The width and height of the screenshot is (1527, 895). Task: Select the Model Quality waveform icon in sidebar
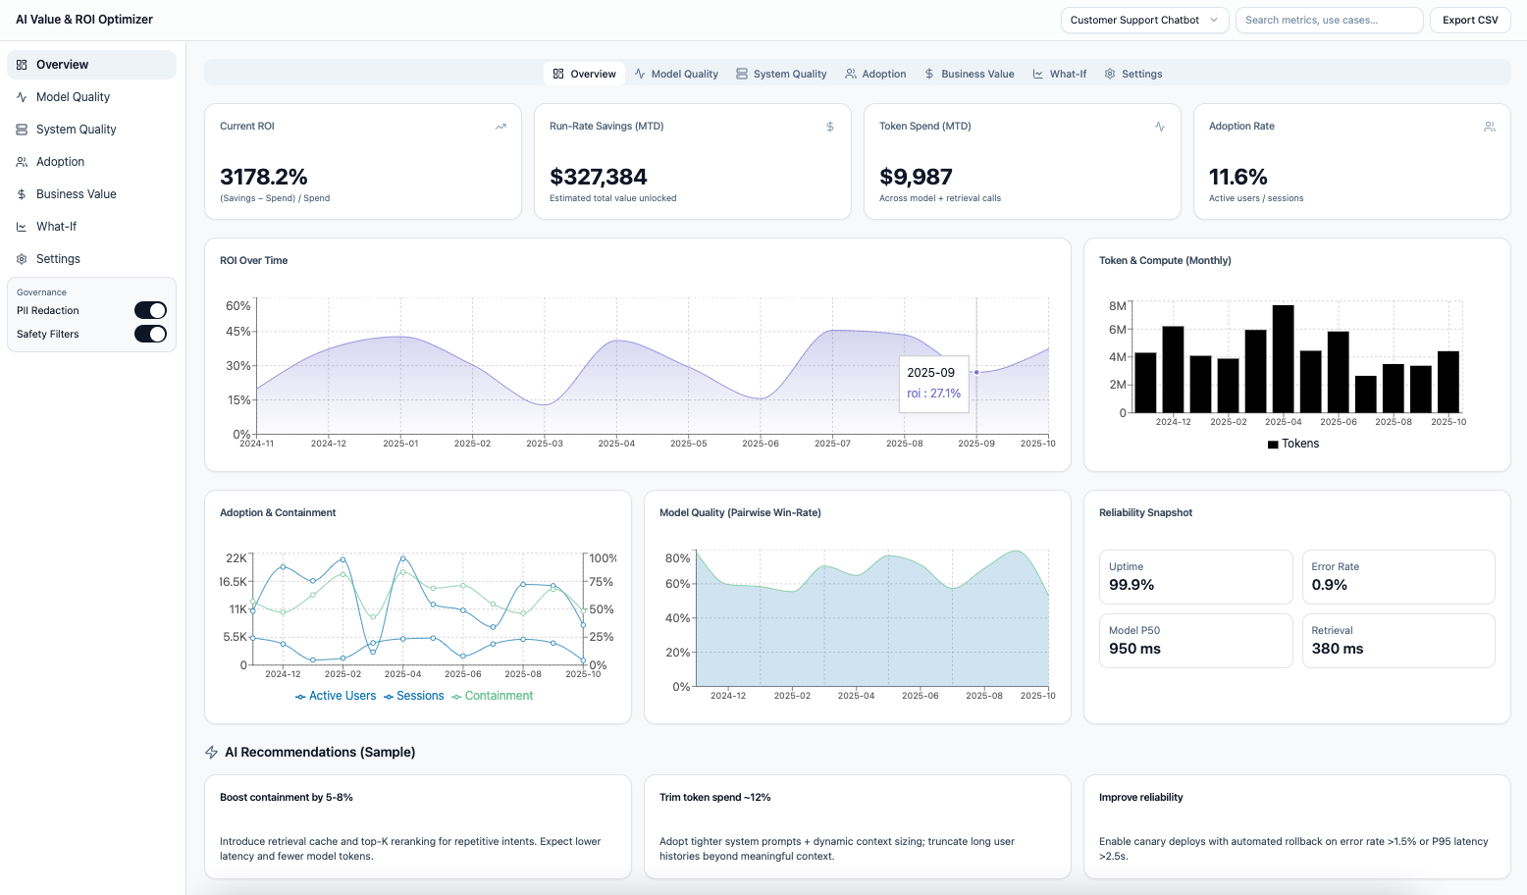(x=21, y=96)
